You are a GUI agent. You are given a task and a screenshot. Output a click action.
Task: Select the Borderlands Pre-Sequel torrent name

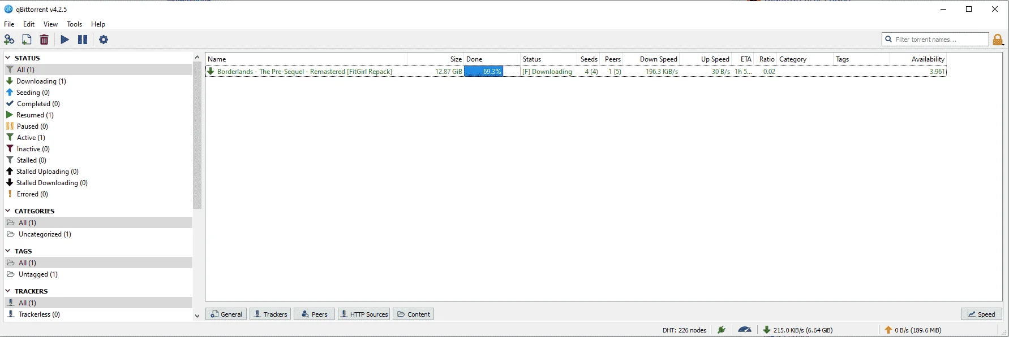[x=304, y=72]
